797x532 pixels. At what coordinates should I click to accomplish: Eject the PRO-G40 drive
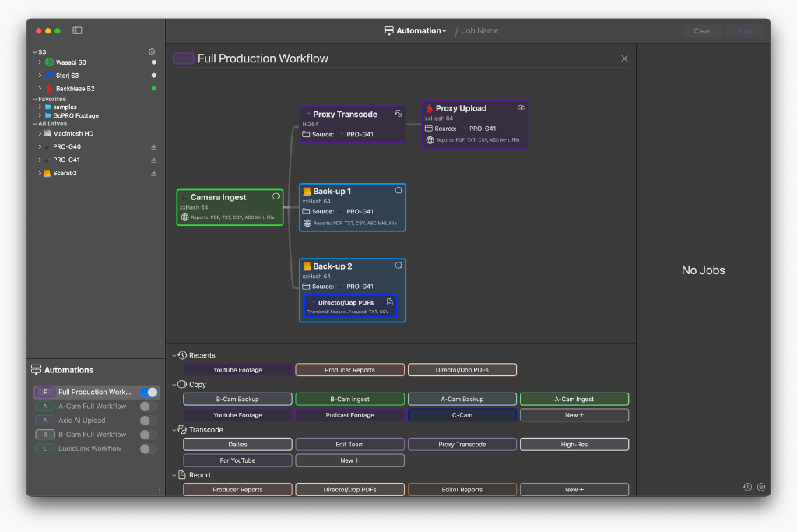point(153,147)
